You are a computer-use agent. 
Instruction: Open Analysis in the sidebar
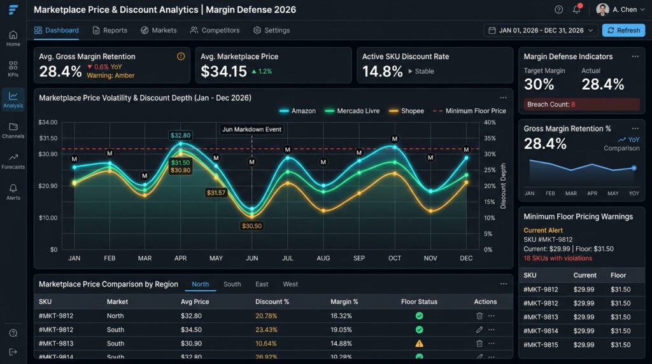(x=13, y=100)
